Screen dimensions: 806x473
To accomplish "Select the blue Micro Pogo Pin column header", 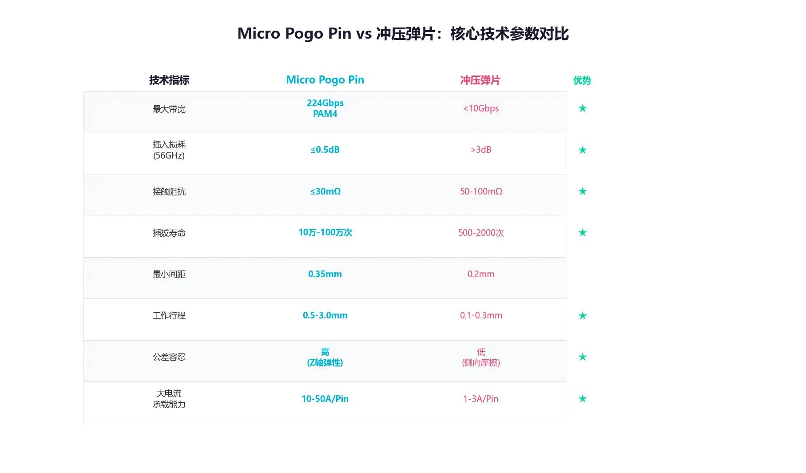I will click(325, 80).
